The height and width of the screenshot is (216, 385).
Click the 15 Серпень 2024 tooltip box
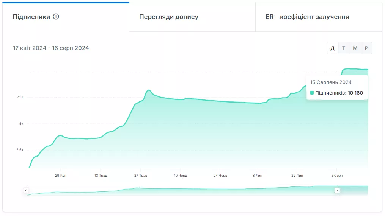point(337,87)
